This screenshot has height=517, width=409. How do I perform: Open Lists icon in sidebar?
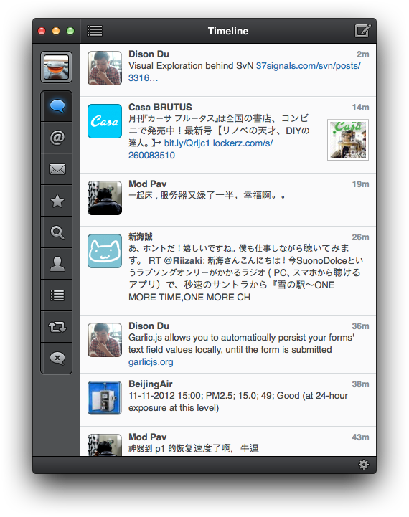(57, 295)
